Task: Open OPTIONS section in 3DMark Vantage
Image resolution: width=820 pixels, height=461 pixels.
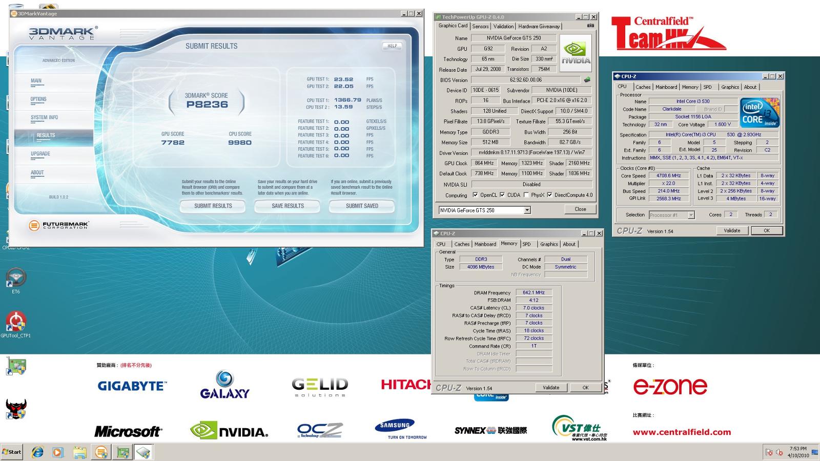Action: (x=38, y=99)
